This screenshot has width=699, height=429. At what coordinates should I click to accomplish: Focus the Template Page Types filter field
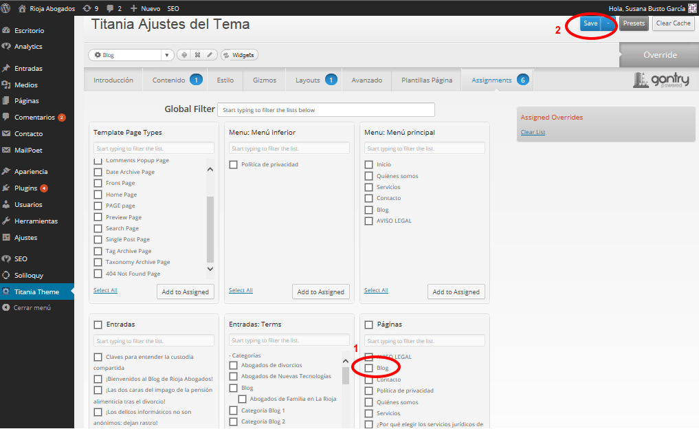(x=154, y=148)
